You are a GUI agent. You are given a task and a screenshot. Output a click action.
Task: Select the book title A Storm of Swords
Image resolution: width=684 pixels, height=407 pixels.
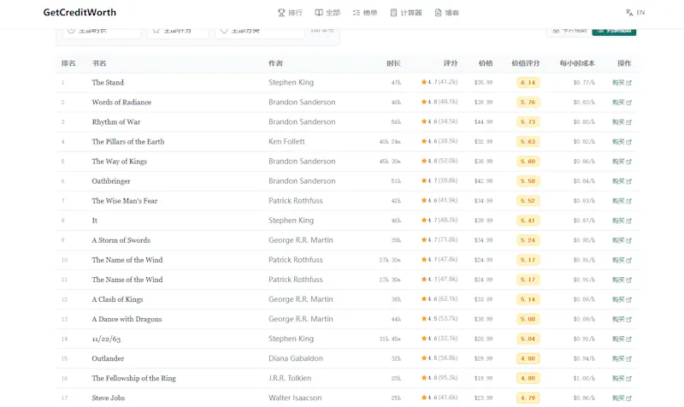[121, 240]
